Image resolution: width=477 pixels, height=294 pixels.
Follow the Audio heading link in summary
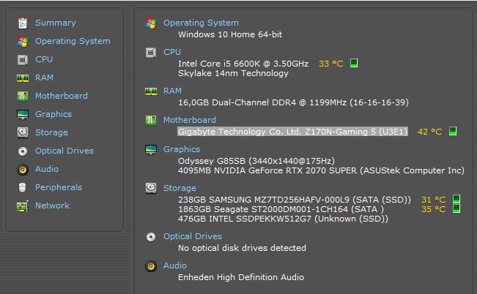[x=175, y=265]
